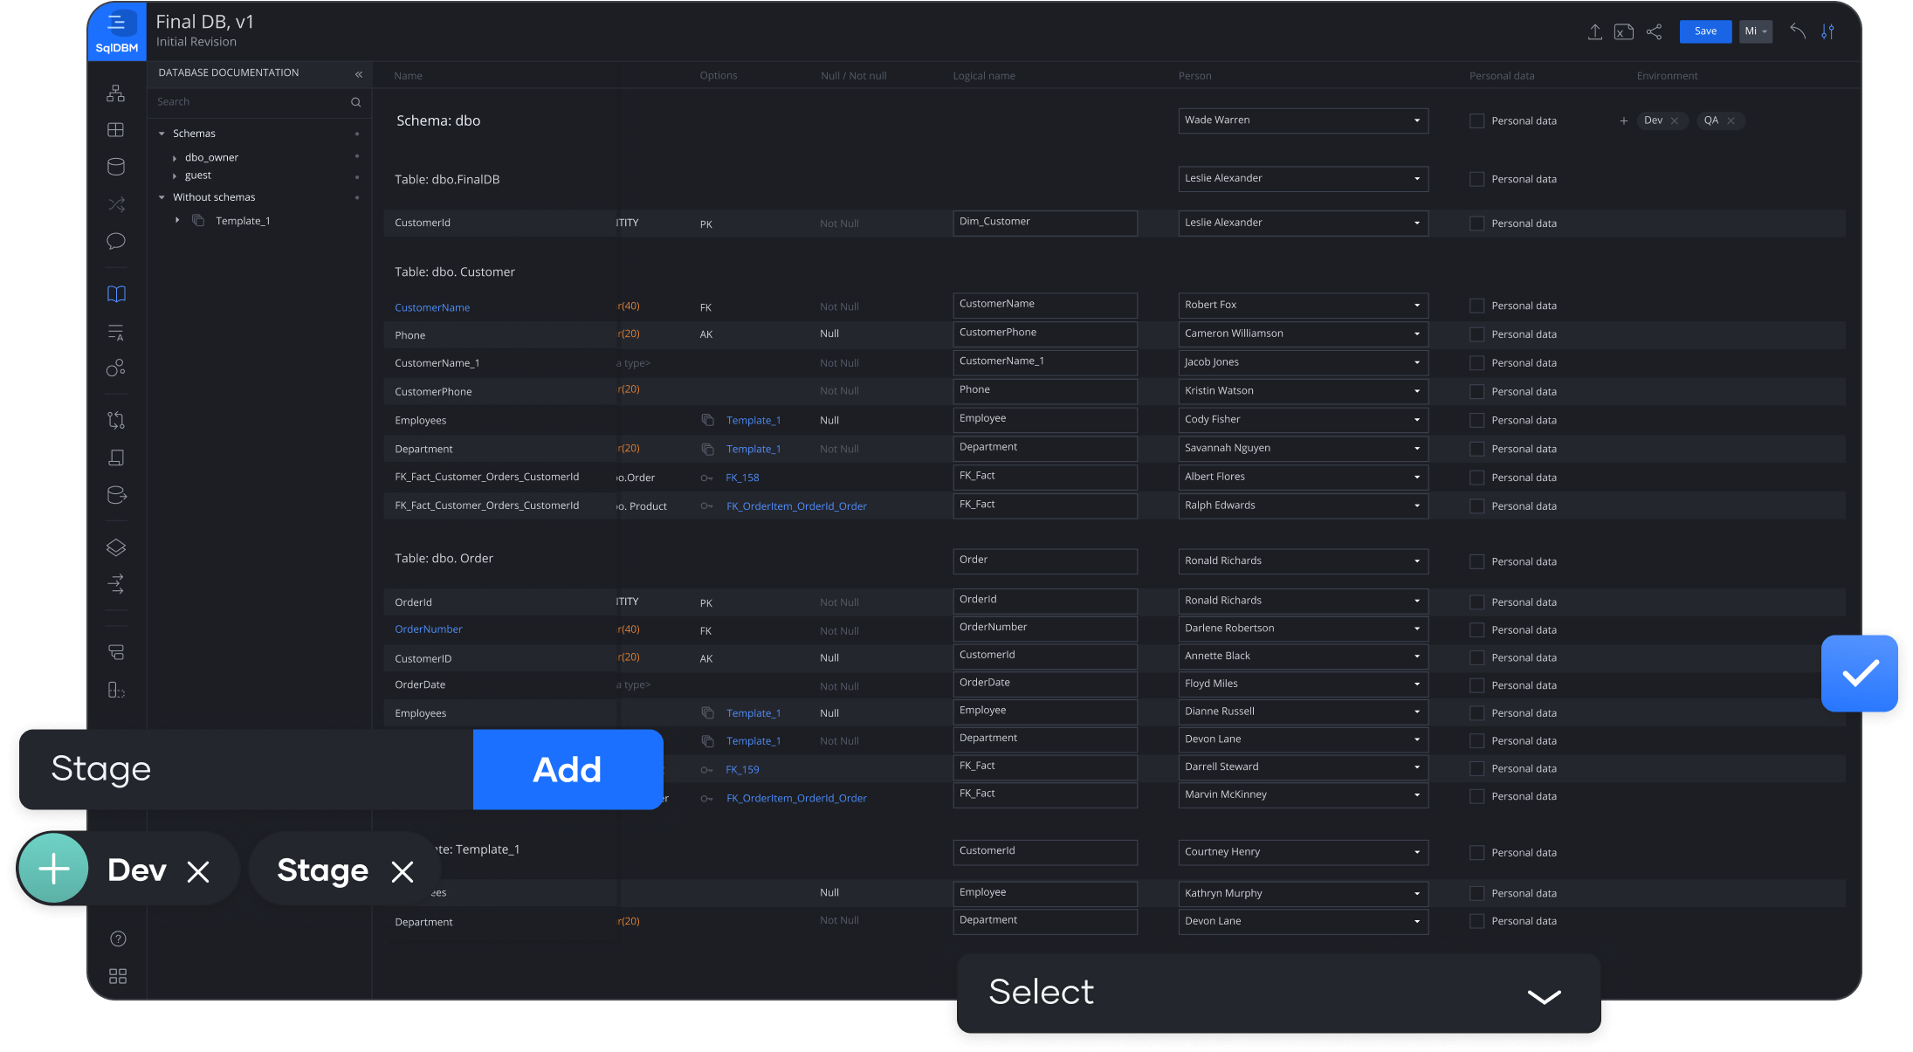
Task: Open the comments speech bubble icon
Action: 115,241
